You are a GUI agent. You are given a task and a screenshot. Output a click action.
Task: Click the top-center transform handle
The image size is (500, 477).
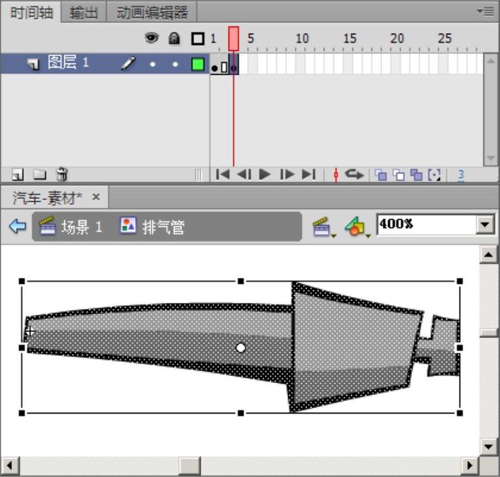pos(241,281)
